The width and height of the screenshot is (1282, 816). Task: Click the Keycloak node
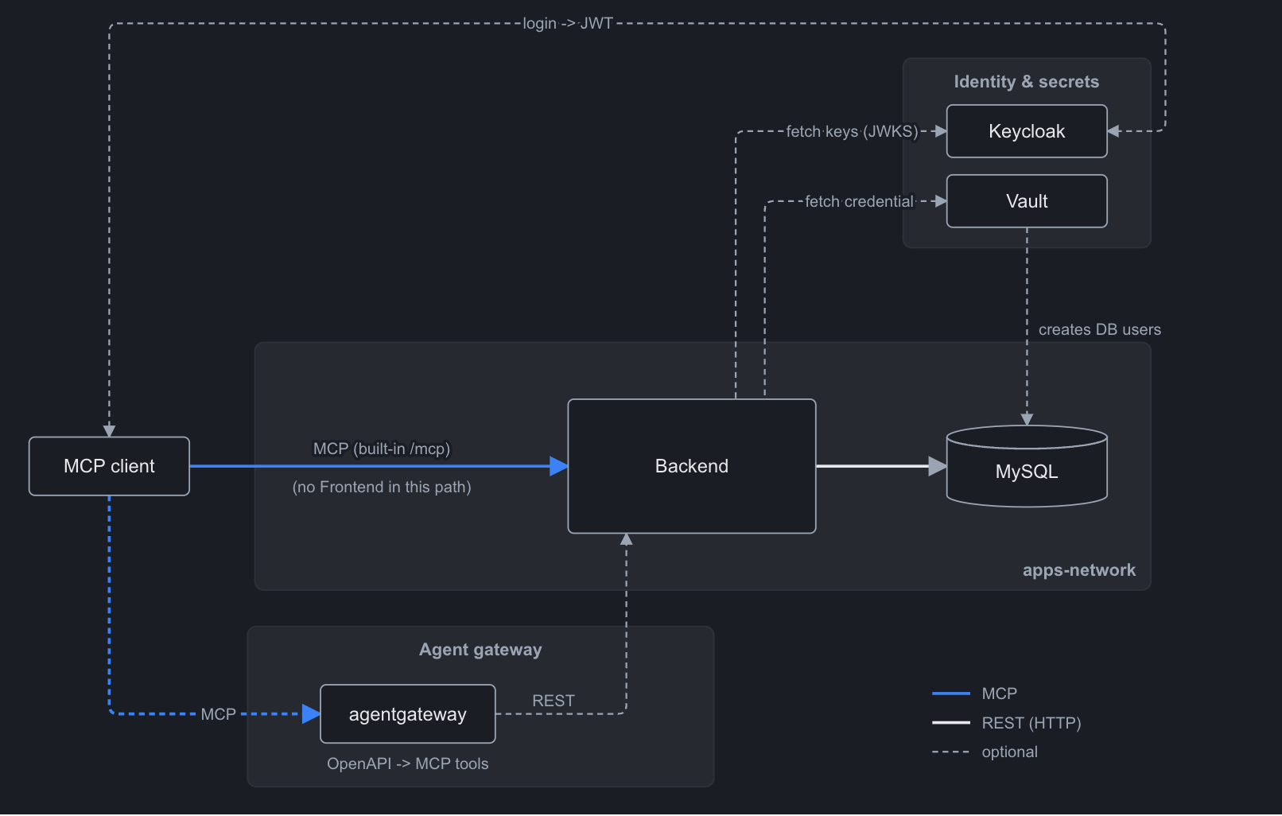click(1027, 131)
